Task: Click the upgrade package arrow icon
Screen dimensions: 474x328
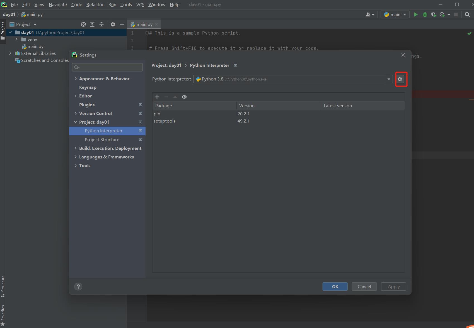Action: 175,97
